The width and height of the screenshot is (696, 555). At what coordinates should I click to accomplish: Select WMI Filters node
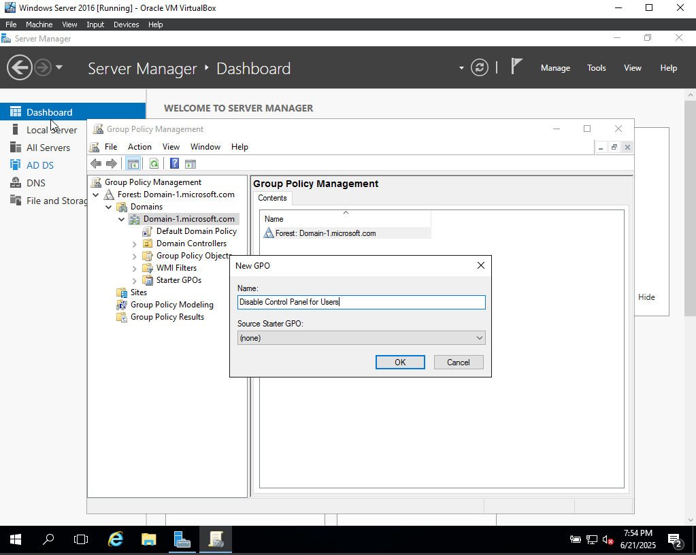[x=176, y=268]
